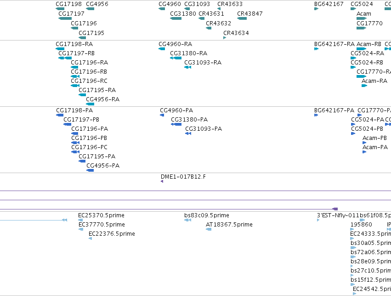The height and width of the screenshot is (296, 391).
Task: Select the CG31093 gene label
Action: click(197, 4)
